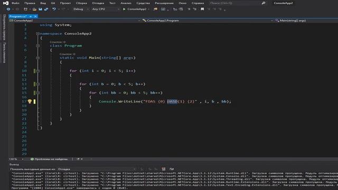Open the Any CPU platform dropdown
The width and height of the screenshot is (338, 190).
[x=106, y=9]
